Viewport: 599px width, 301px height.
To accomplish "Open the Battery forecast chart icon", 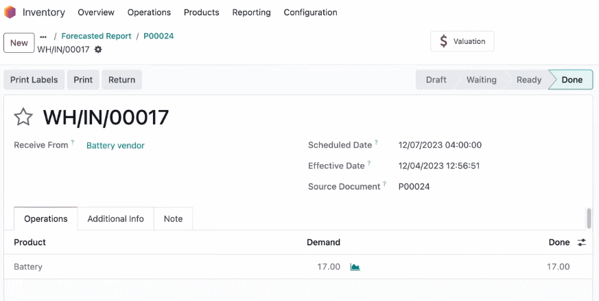I will (x=355, y=267).
